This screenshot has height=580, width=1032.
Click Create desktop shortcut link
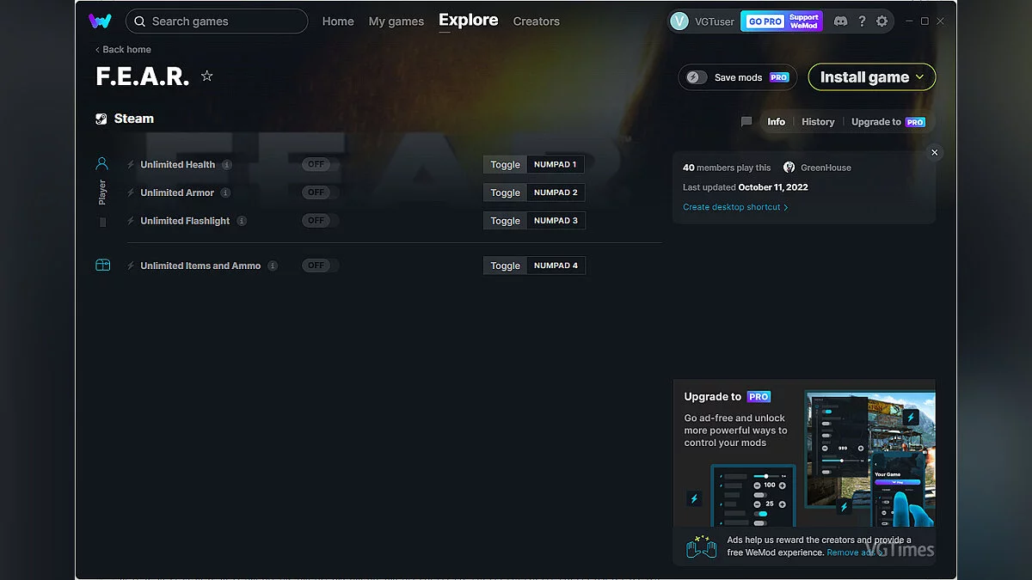(735, 207)
